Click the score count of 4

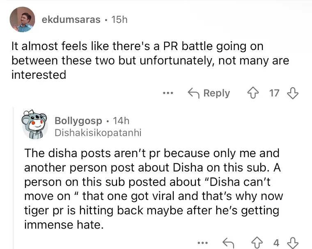(276, 243)
